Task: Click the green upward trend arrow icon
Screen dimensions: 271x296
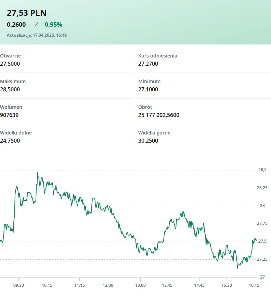Action: [x=37, y=24]
